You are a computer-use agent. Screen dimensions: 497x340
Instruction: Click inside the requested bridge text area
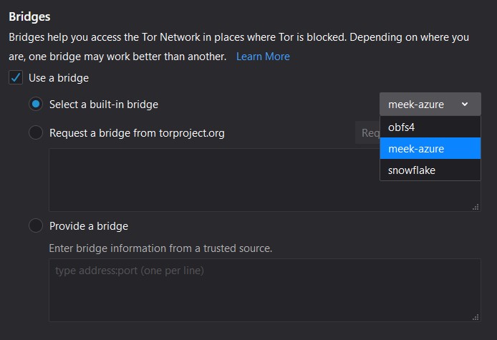point(215,180)
